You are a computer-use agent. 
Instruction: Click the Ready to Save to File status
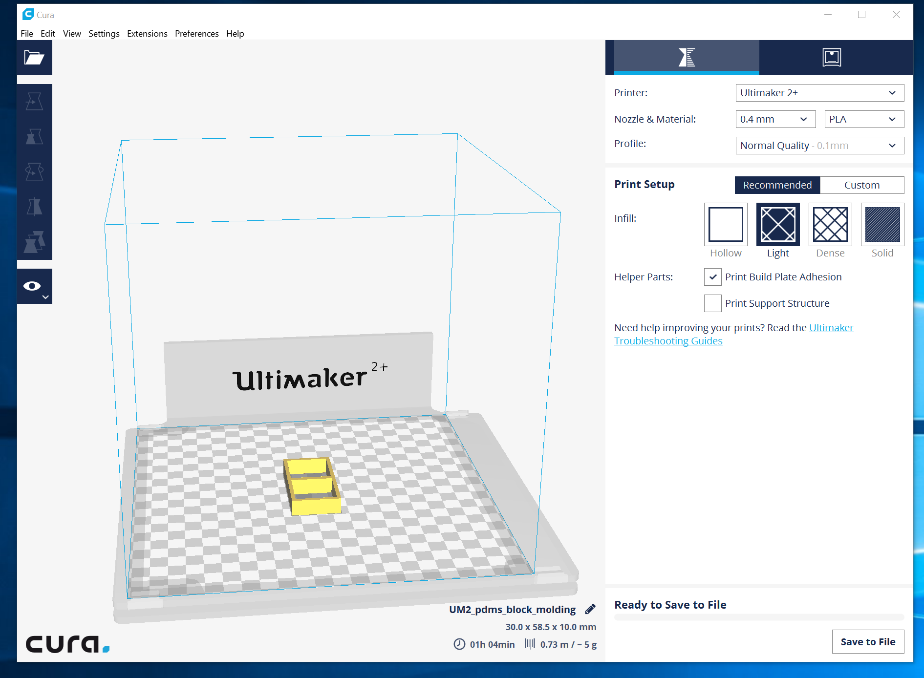pyautogui.click(x=670, y=605)
